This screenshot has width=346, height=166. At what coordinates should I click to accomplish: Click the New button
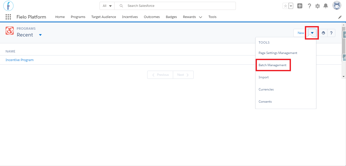coord(301,33)
